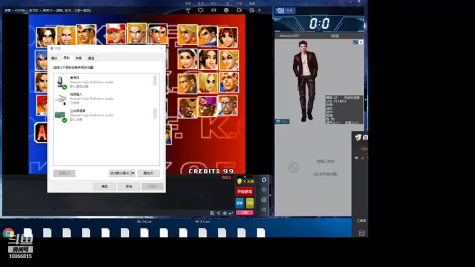Toggle the blue voice button
Screen dimensions: 475x267
tap(240, 203)
